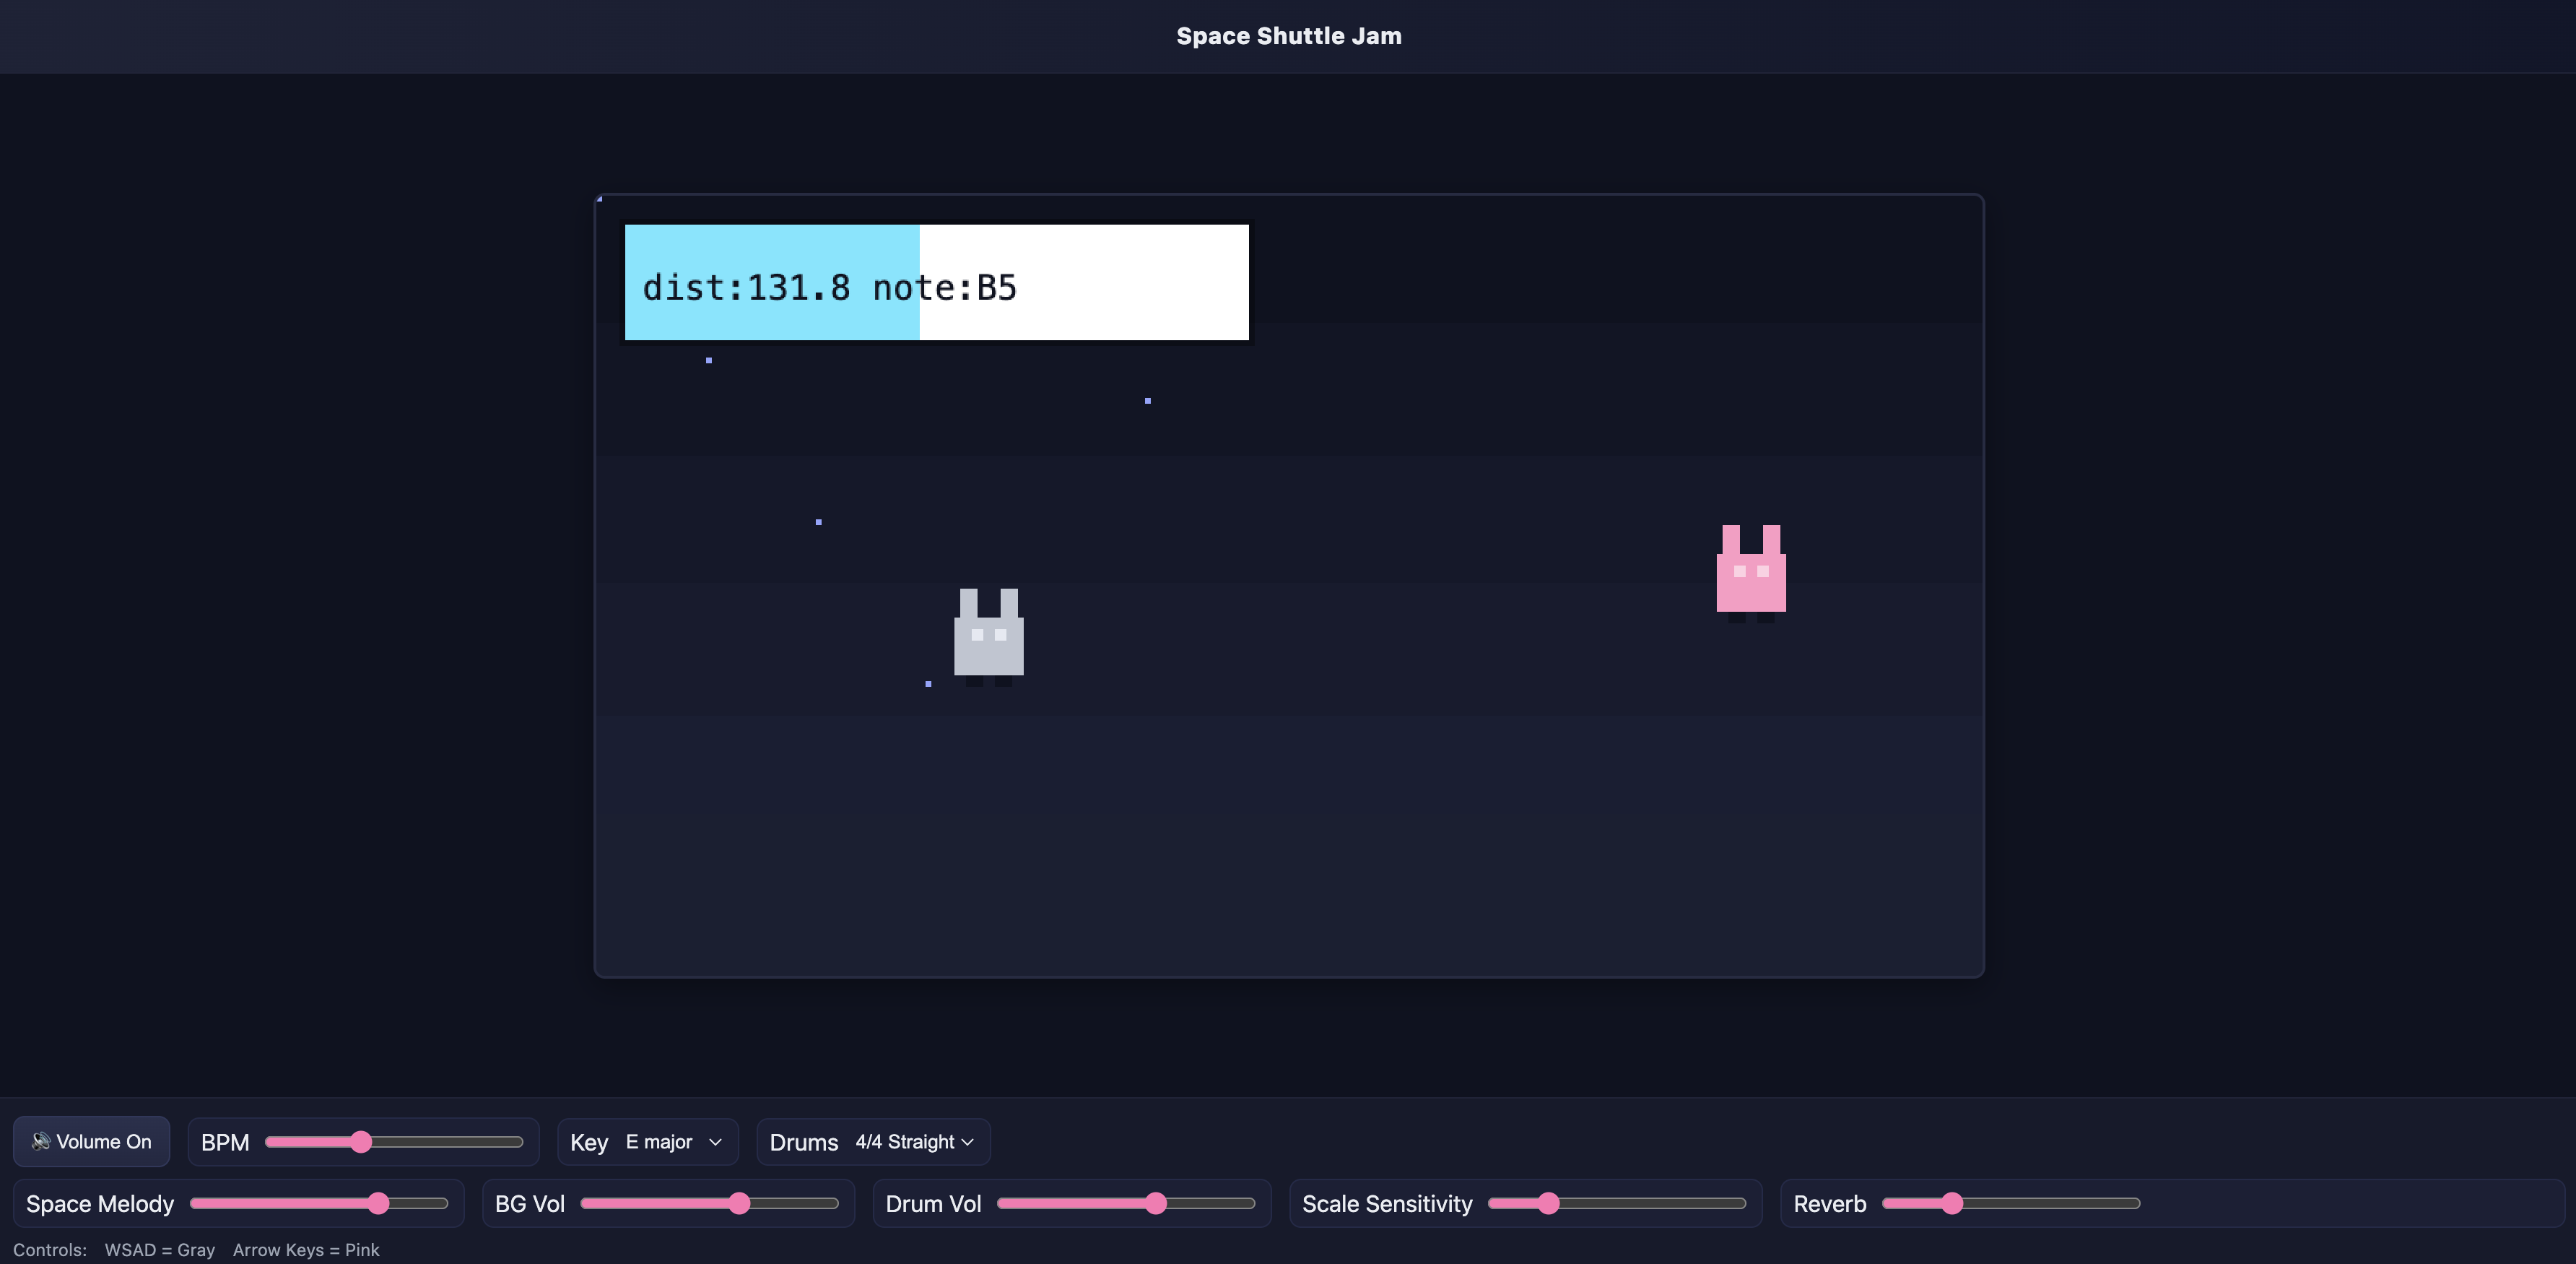Image resolution: width=2576 pixels, height=1264 pixels.
Task: Adjust the BPM slider
Action: (361, 1142)
